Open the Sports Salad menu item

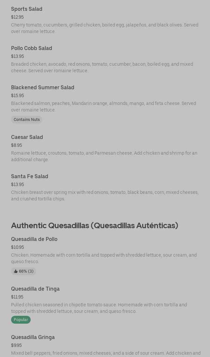27,9
